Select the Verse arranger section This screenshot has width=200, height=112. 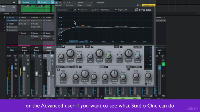pos(28,2)
